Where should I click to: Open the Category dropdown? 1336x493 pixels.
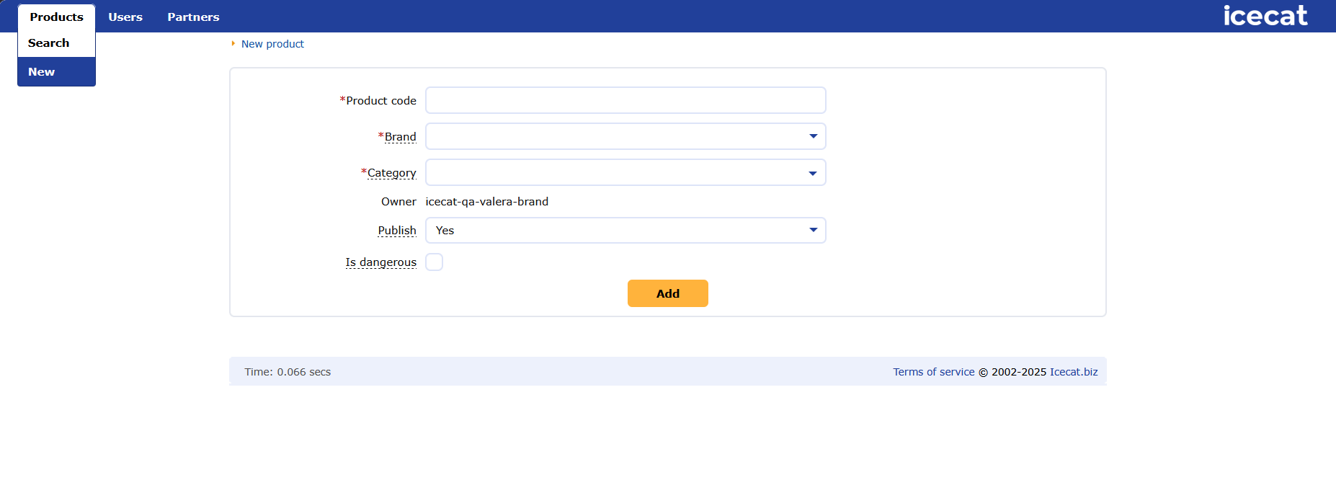625,172
